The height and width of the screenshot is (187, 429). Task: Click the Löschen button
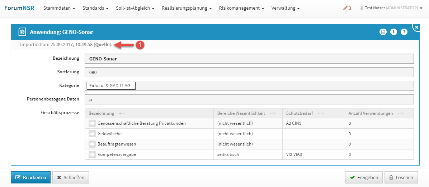point(401,177)
